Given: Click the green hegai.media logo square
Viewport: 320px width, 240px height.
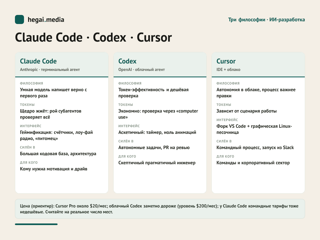Looking at the screenshot, I should tap(19, 19).
